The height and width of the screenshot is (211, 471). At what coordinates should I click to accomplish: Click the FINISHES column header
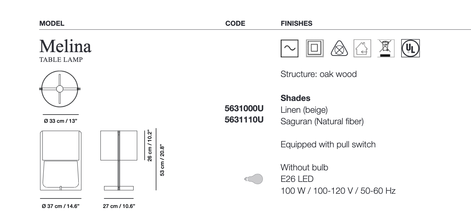[x=296, y=24]
